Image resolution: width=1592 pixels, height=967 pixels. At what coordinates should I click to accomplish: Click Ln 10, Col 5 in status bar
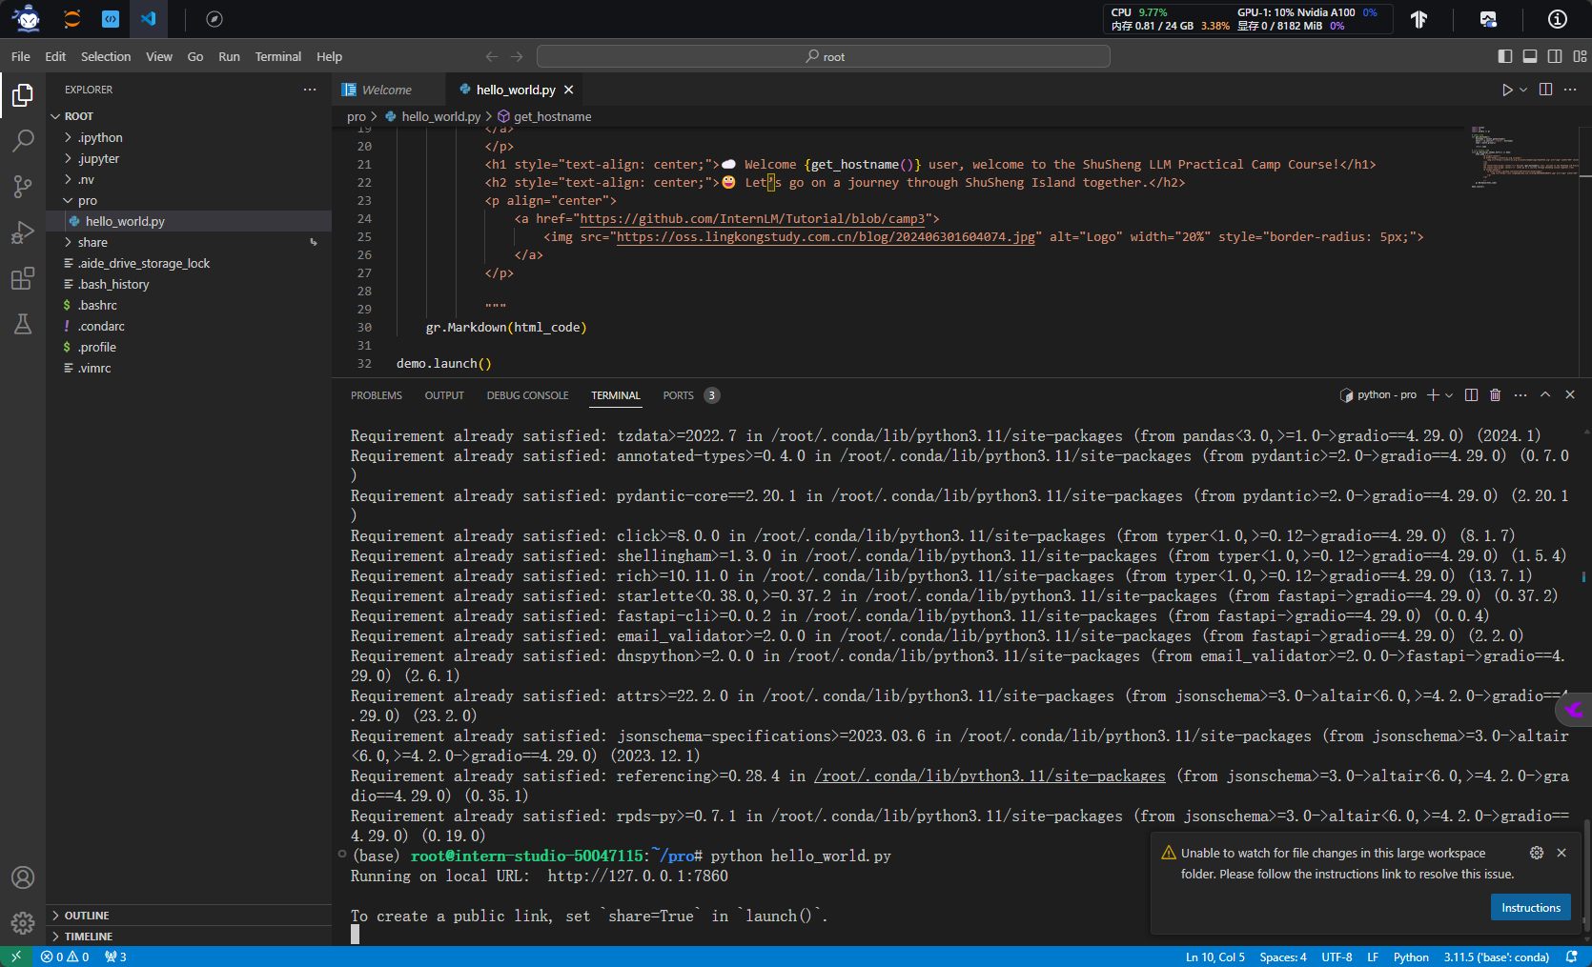pyautogui.click(x=1215, y=957)
